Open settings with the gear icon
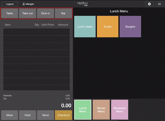 pyautogui.click(x=149, y=4)
